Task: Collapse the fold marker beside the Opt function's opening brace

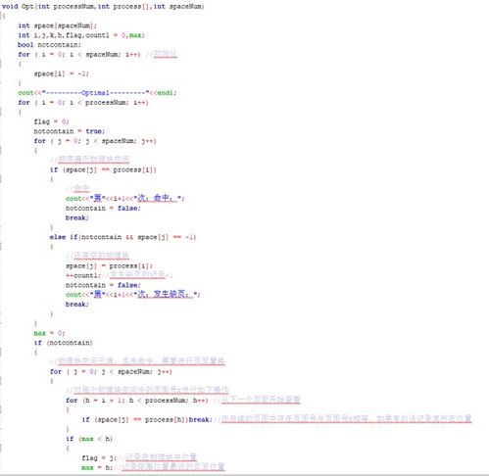Action: pyautogui.click(x=2, y=16)
